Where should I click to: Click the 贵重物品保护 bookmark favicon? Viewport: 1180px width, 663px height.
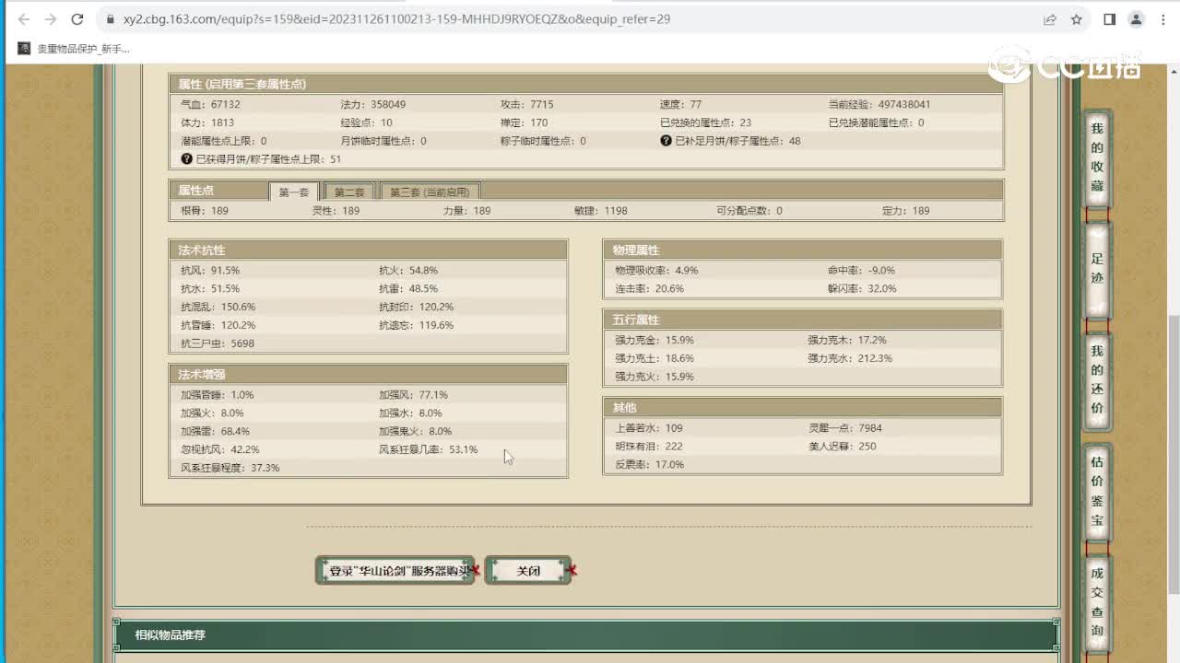(24, 48)
